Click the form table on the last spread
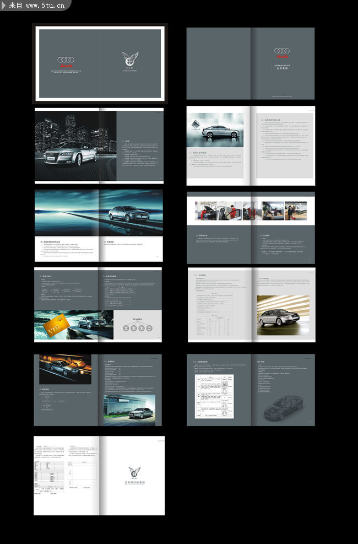This screenshot has width=358, height=544. (49, 476)
